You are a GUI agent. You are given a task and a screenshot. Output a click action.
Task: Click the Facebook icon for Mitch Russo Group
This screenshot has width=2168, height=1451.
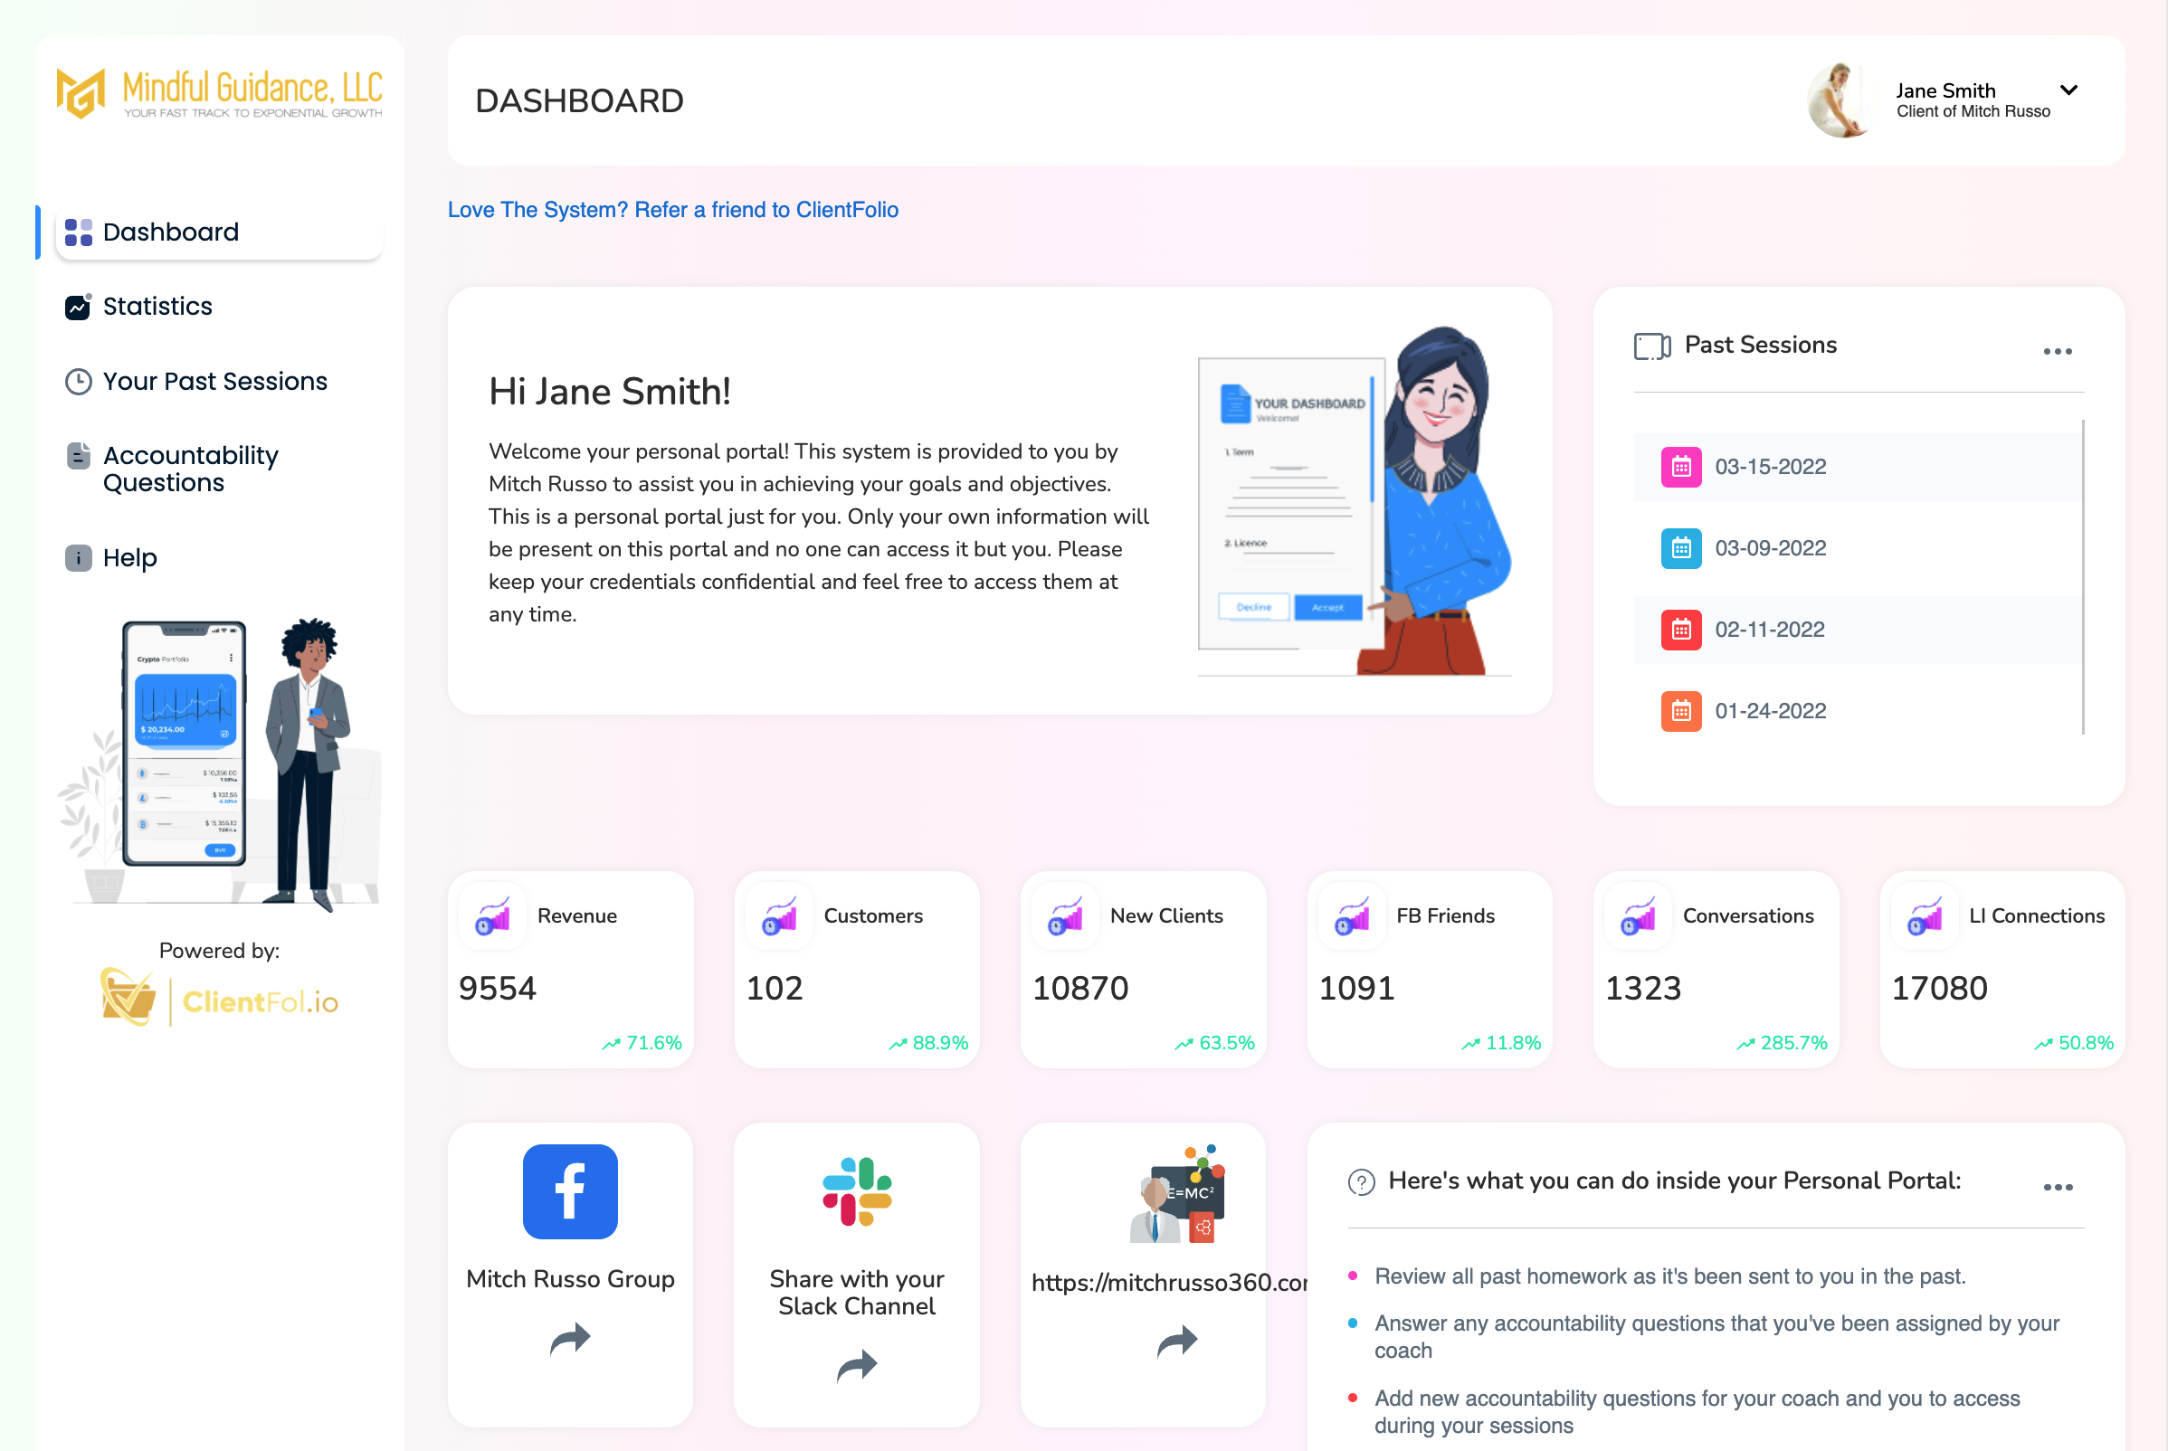569,1191
